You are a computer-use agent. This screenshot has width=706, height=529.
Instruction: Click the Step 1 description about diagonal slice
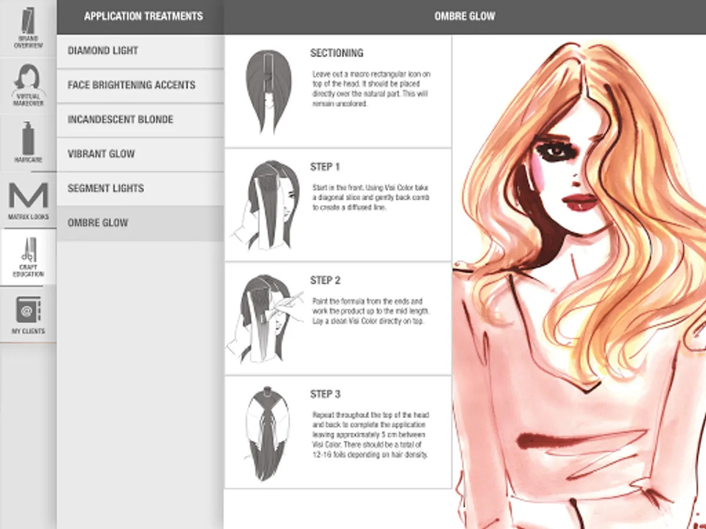371,197
